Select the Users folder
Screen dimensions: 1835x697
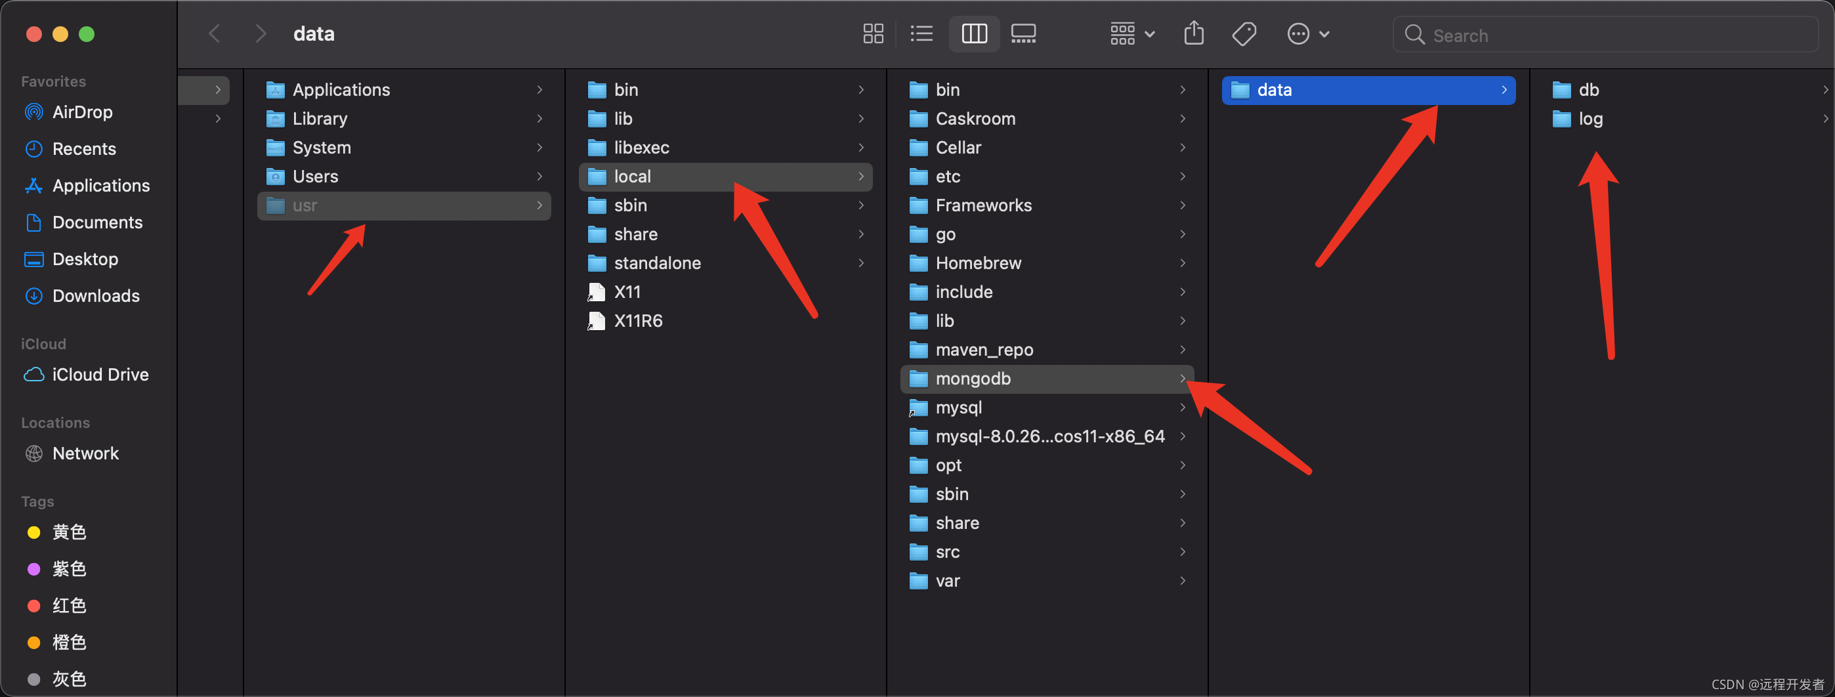pyautogui.click(x=404, y=176)
